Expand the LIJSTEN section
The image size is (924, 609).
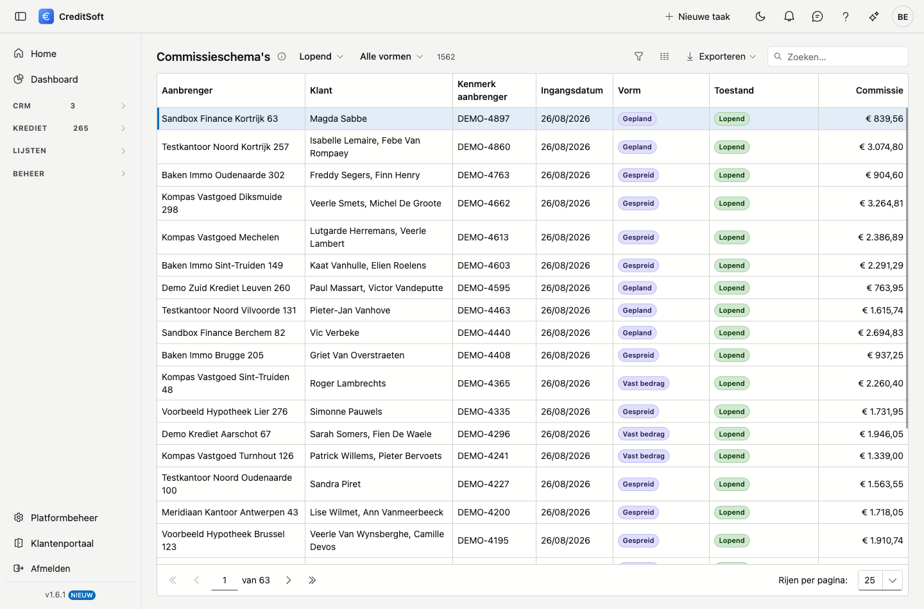coord(70,151)
